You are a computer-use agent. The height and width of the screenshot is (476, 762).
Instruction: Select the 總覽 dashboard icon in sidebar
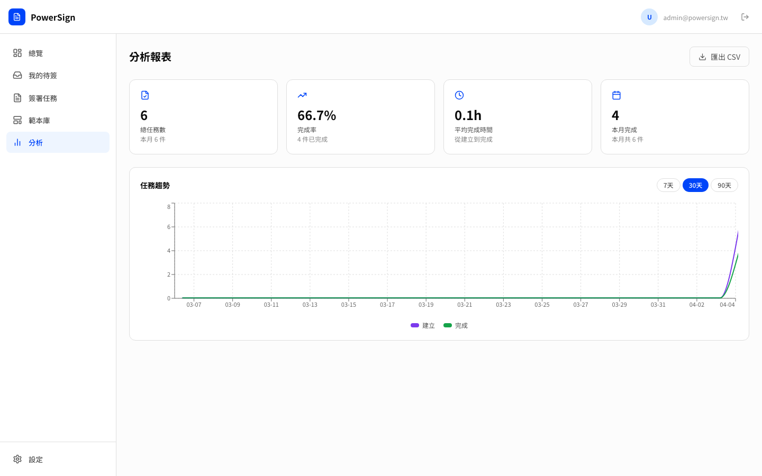pos(17,53)
